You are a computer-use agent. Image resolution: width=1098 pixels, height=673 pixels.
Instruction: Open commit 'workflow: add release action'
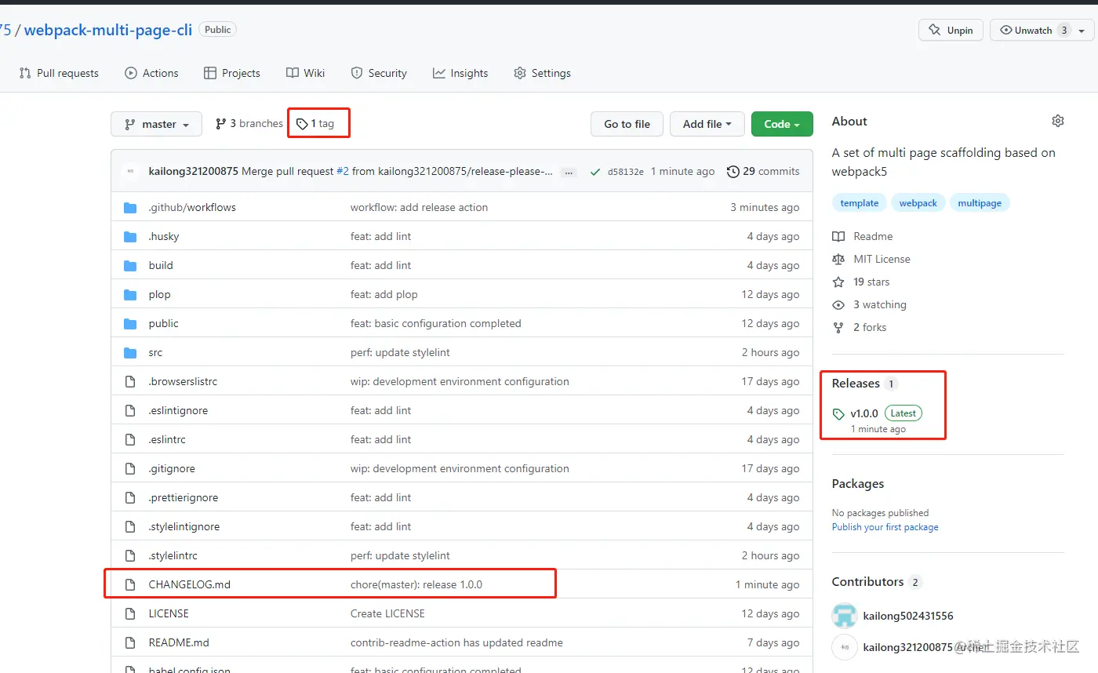point(419,207)
